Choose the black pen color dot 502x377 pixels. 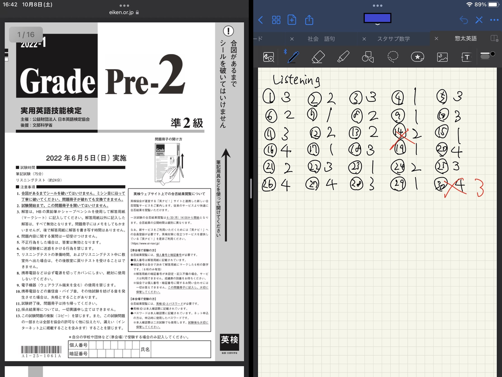coord(492,54)
